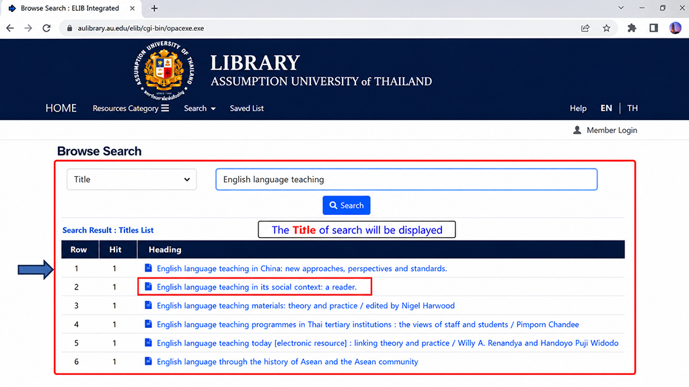
Task: Select the Browse Search browser tab
Action: click(x=70, y=8)
